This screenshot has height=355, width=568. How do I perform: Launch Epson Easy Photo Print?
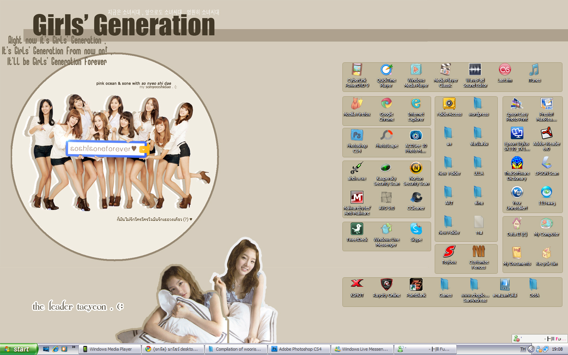[517, 109]
